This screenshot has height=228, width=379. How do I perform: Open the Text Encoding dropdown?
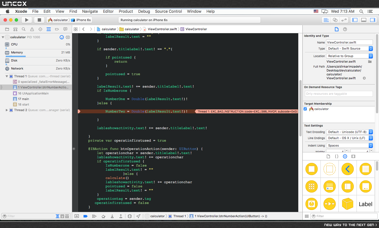[349, 132]
